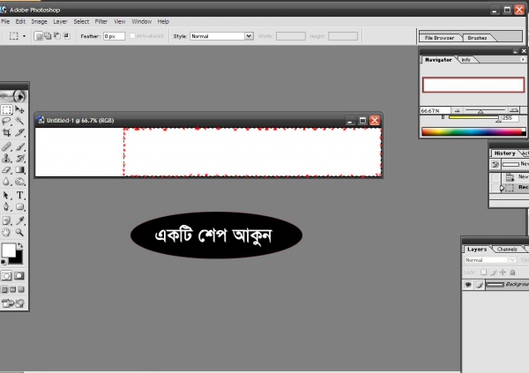Select the Slice tool
This screenshot has width=529, height=373.
click(x=19, y=132)
